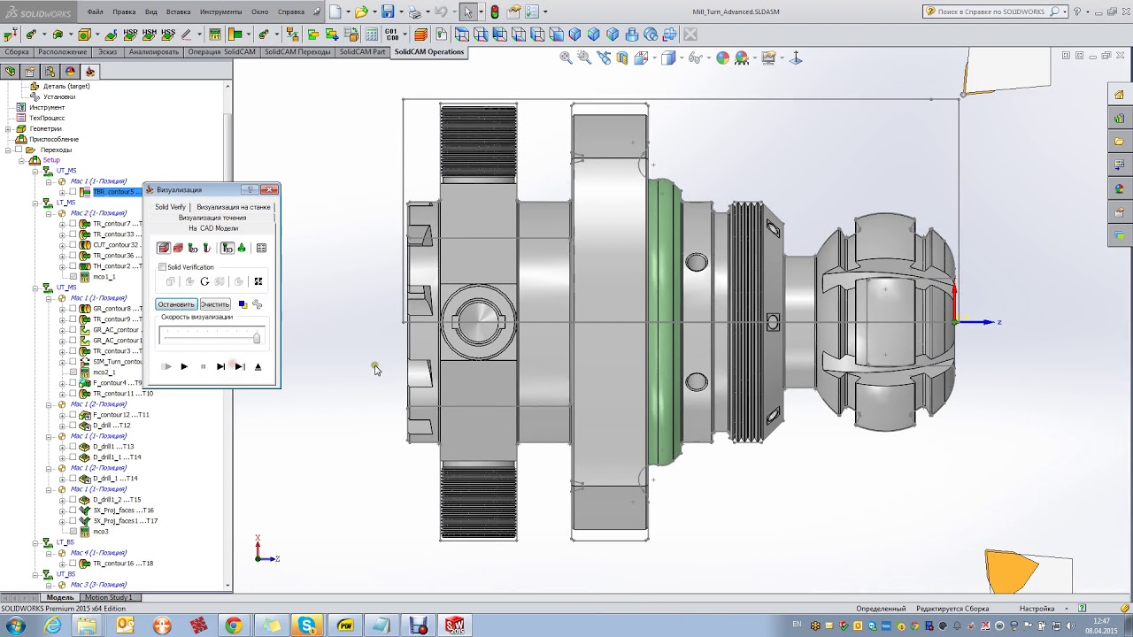This screenshot has width=1133, height=637.
Task: Select the Host CAD simulation mode icon
Action: click(164, 248)
